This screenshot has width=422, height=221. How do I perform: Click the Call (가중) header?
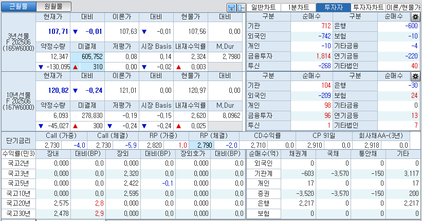[61, 136]
